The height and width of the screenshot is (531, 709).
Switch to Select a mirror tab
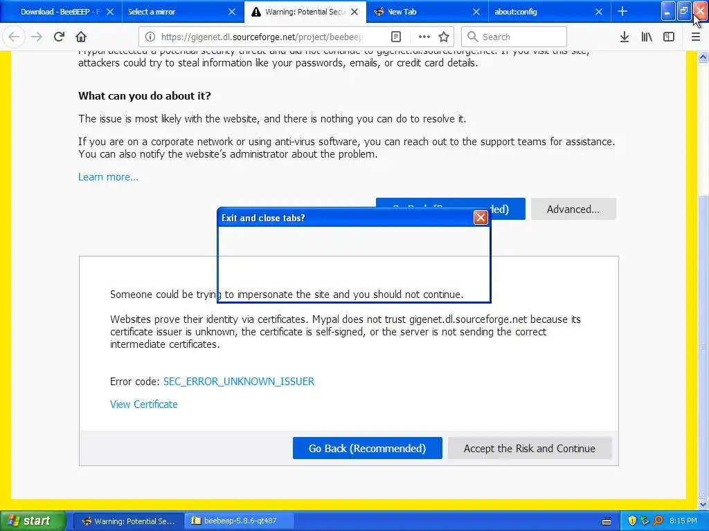(183, 12)
